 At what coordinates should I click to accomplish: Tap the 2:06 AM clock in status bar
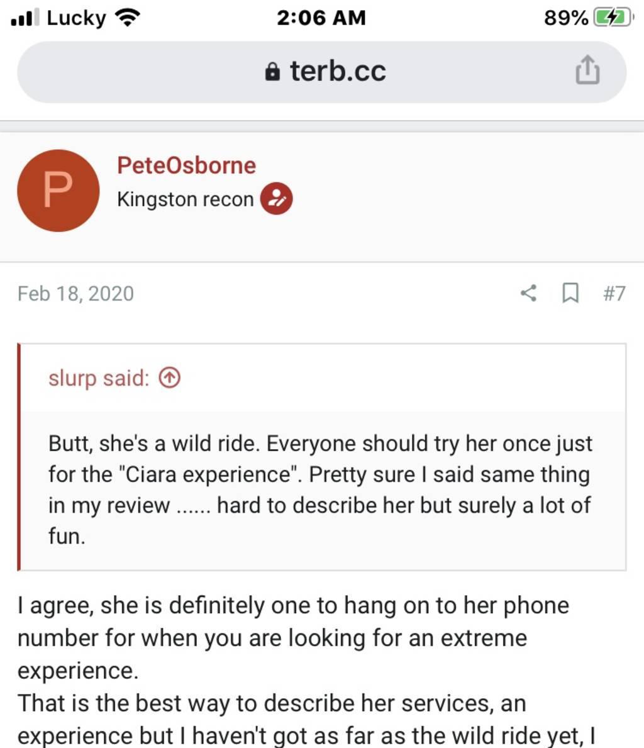321,18
